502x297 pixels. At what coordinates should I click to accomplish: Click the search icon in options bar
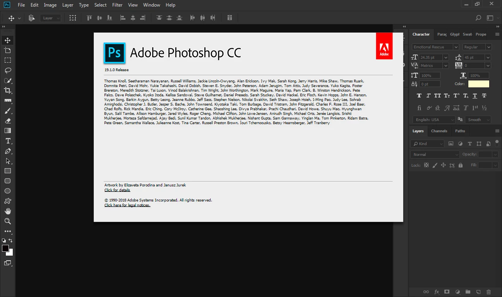[478, 18]
